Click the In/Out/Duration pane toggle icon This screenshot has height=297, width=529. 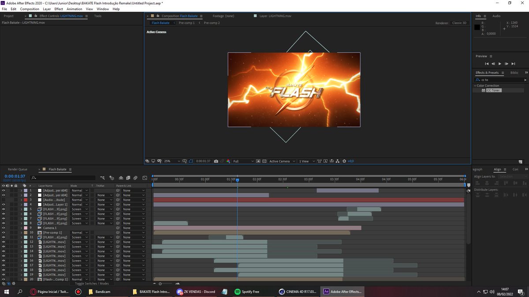pyautogui.click(x=14, y=283)
